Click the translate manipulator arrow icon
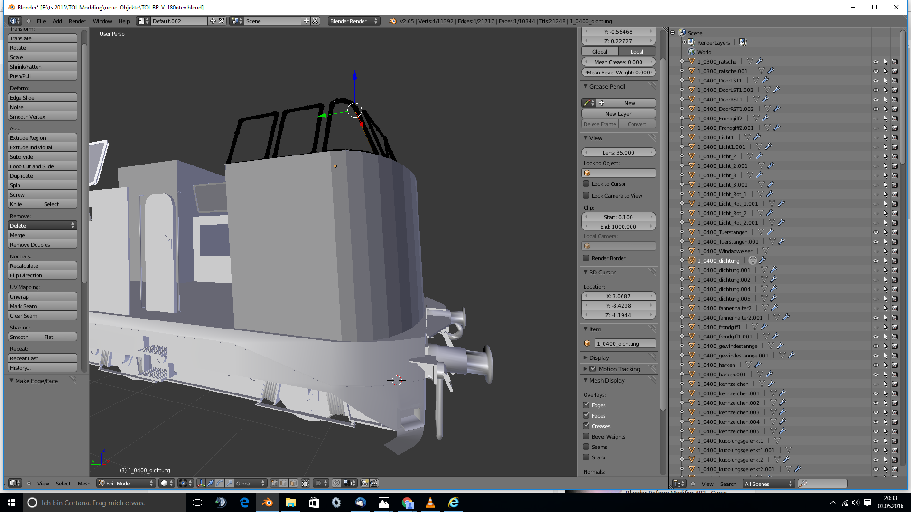This screenshot has width=911, height=512. click(210, 483)
